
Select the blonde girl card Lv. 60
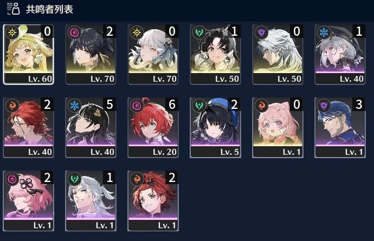pos(28,55)
